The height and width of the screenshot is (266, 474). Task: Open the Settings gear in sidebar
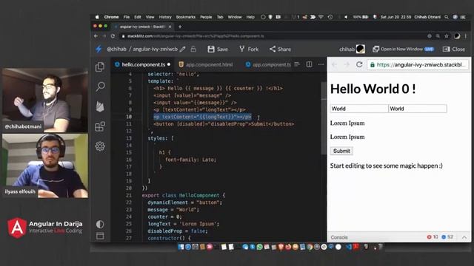[100, 146]
